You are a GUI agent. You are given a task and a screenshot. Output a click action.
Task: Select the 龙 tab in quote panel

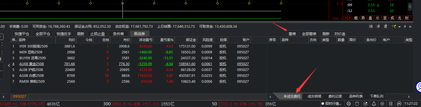pyautogui.click(x=399, y=18)
